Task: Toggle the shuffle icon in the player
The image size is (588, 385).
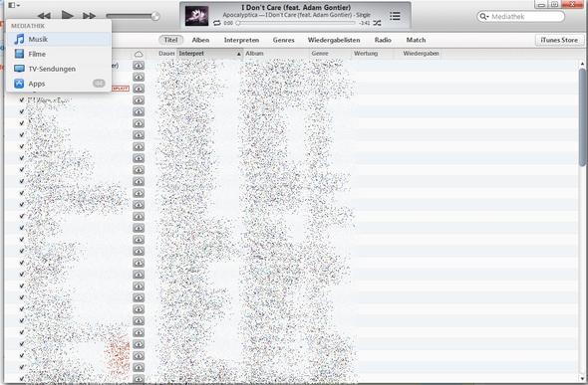Action: click(377, 23)
